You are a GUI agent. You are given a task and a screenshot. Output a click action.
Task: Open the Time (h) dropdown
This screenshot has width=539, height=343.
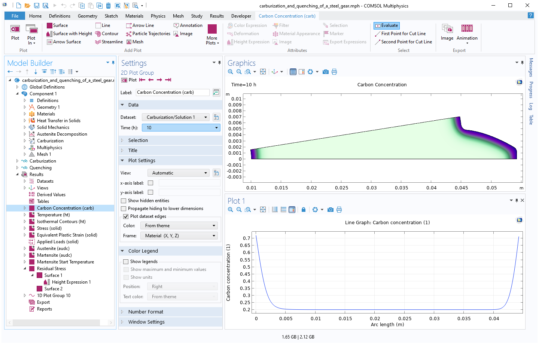[x=181, y=128]
